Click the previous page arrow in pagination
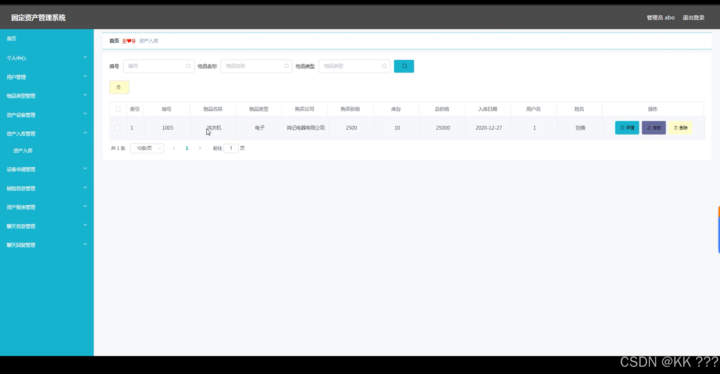Viewport: 720px width, 374px height. point(174,148)
